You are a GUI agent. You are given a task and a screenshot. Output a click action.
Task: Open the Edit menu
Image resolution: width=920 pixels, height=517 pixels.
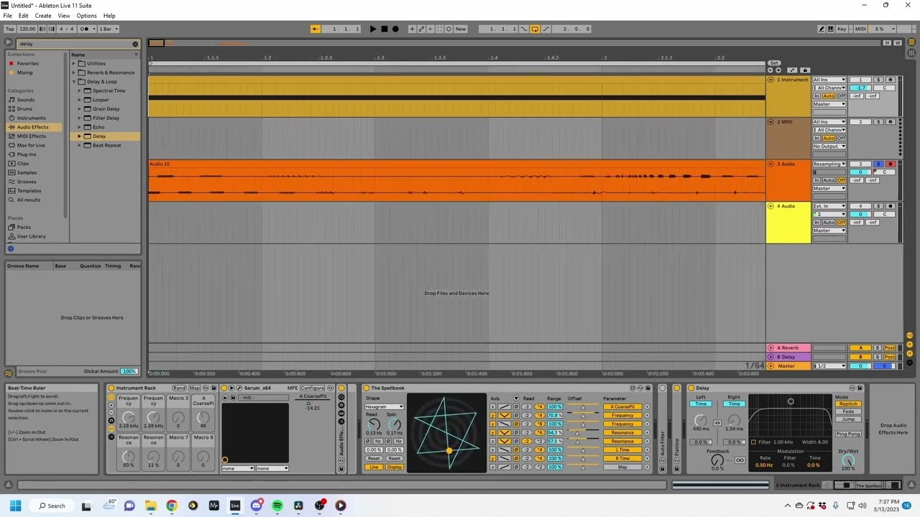tap(24, 16)
